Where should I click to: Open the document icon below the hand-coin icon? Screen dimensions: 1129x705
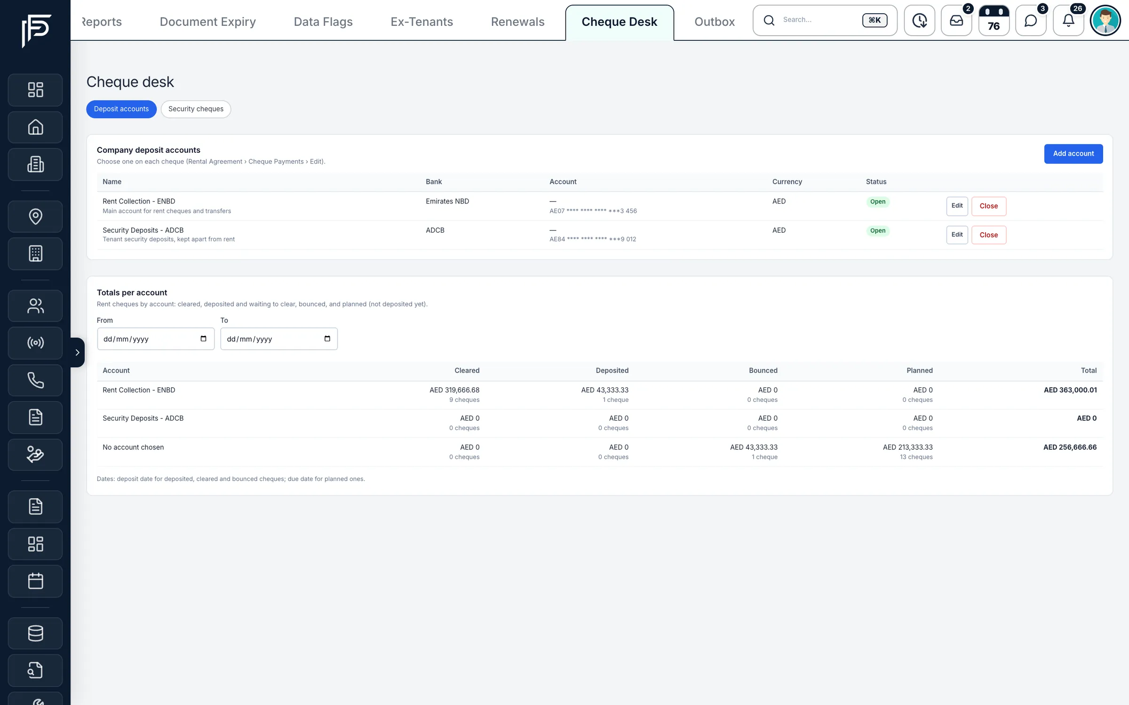tap(35, 507)
